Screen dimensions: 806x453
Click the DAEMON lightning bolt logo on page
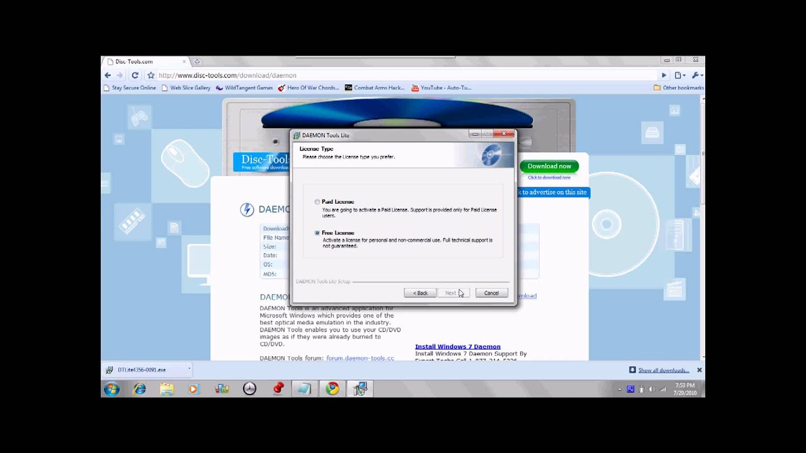click(247, 210)
